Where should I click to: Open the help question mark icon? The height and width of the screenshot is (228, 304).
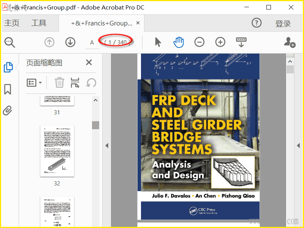coord(256,23)
